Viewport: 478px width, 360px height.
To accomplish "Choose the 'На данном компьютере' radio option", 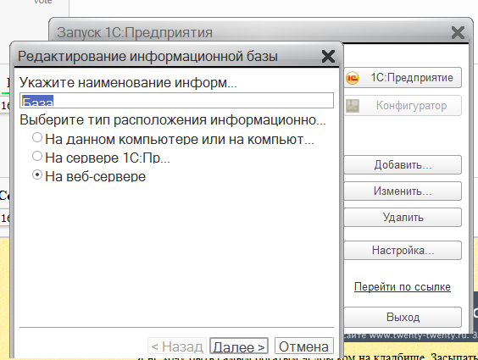I will 37,138.
